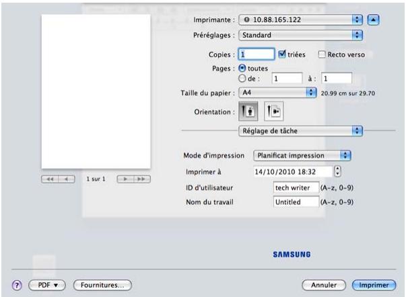Go to previous preview page

tap(67, 179)
